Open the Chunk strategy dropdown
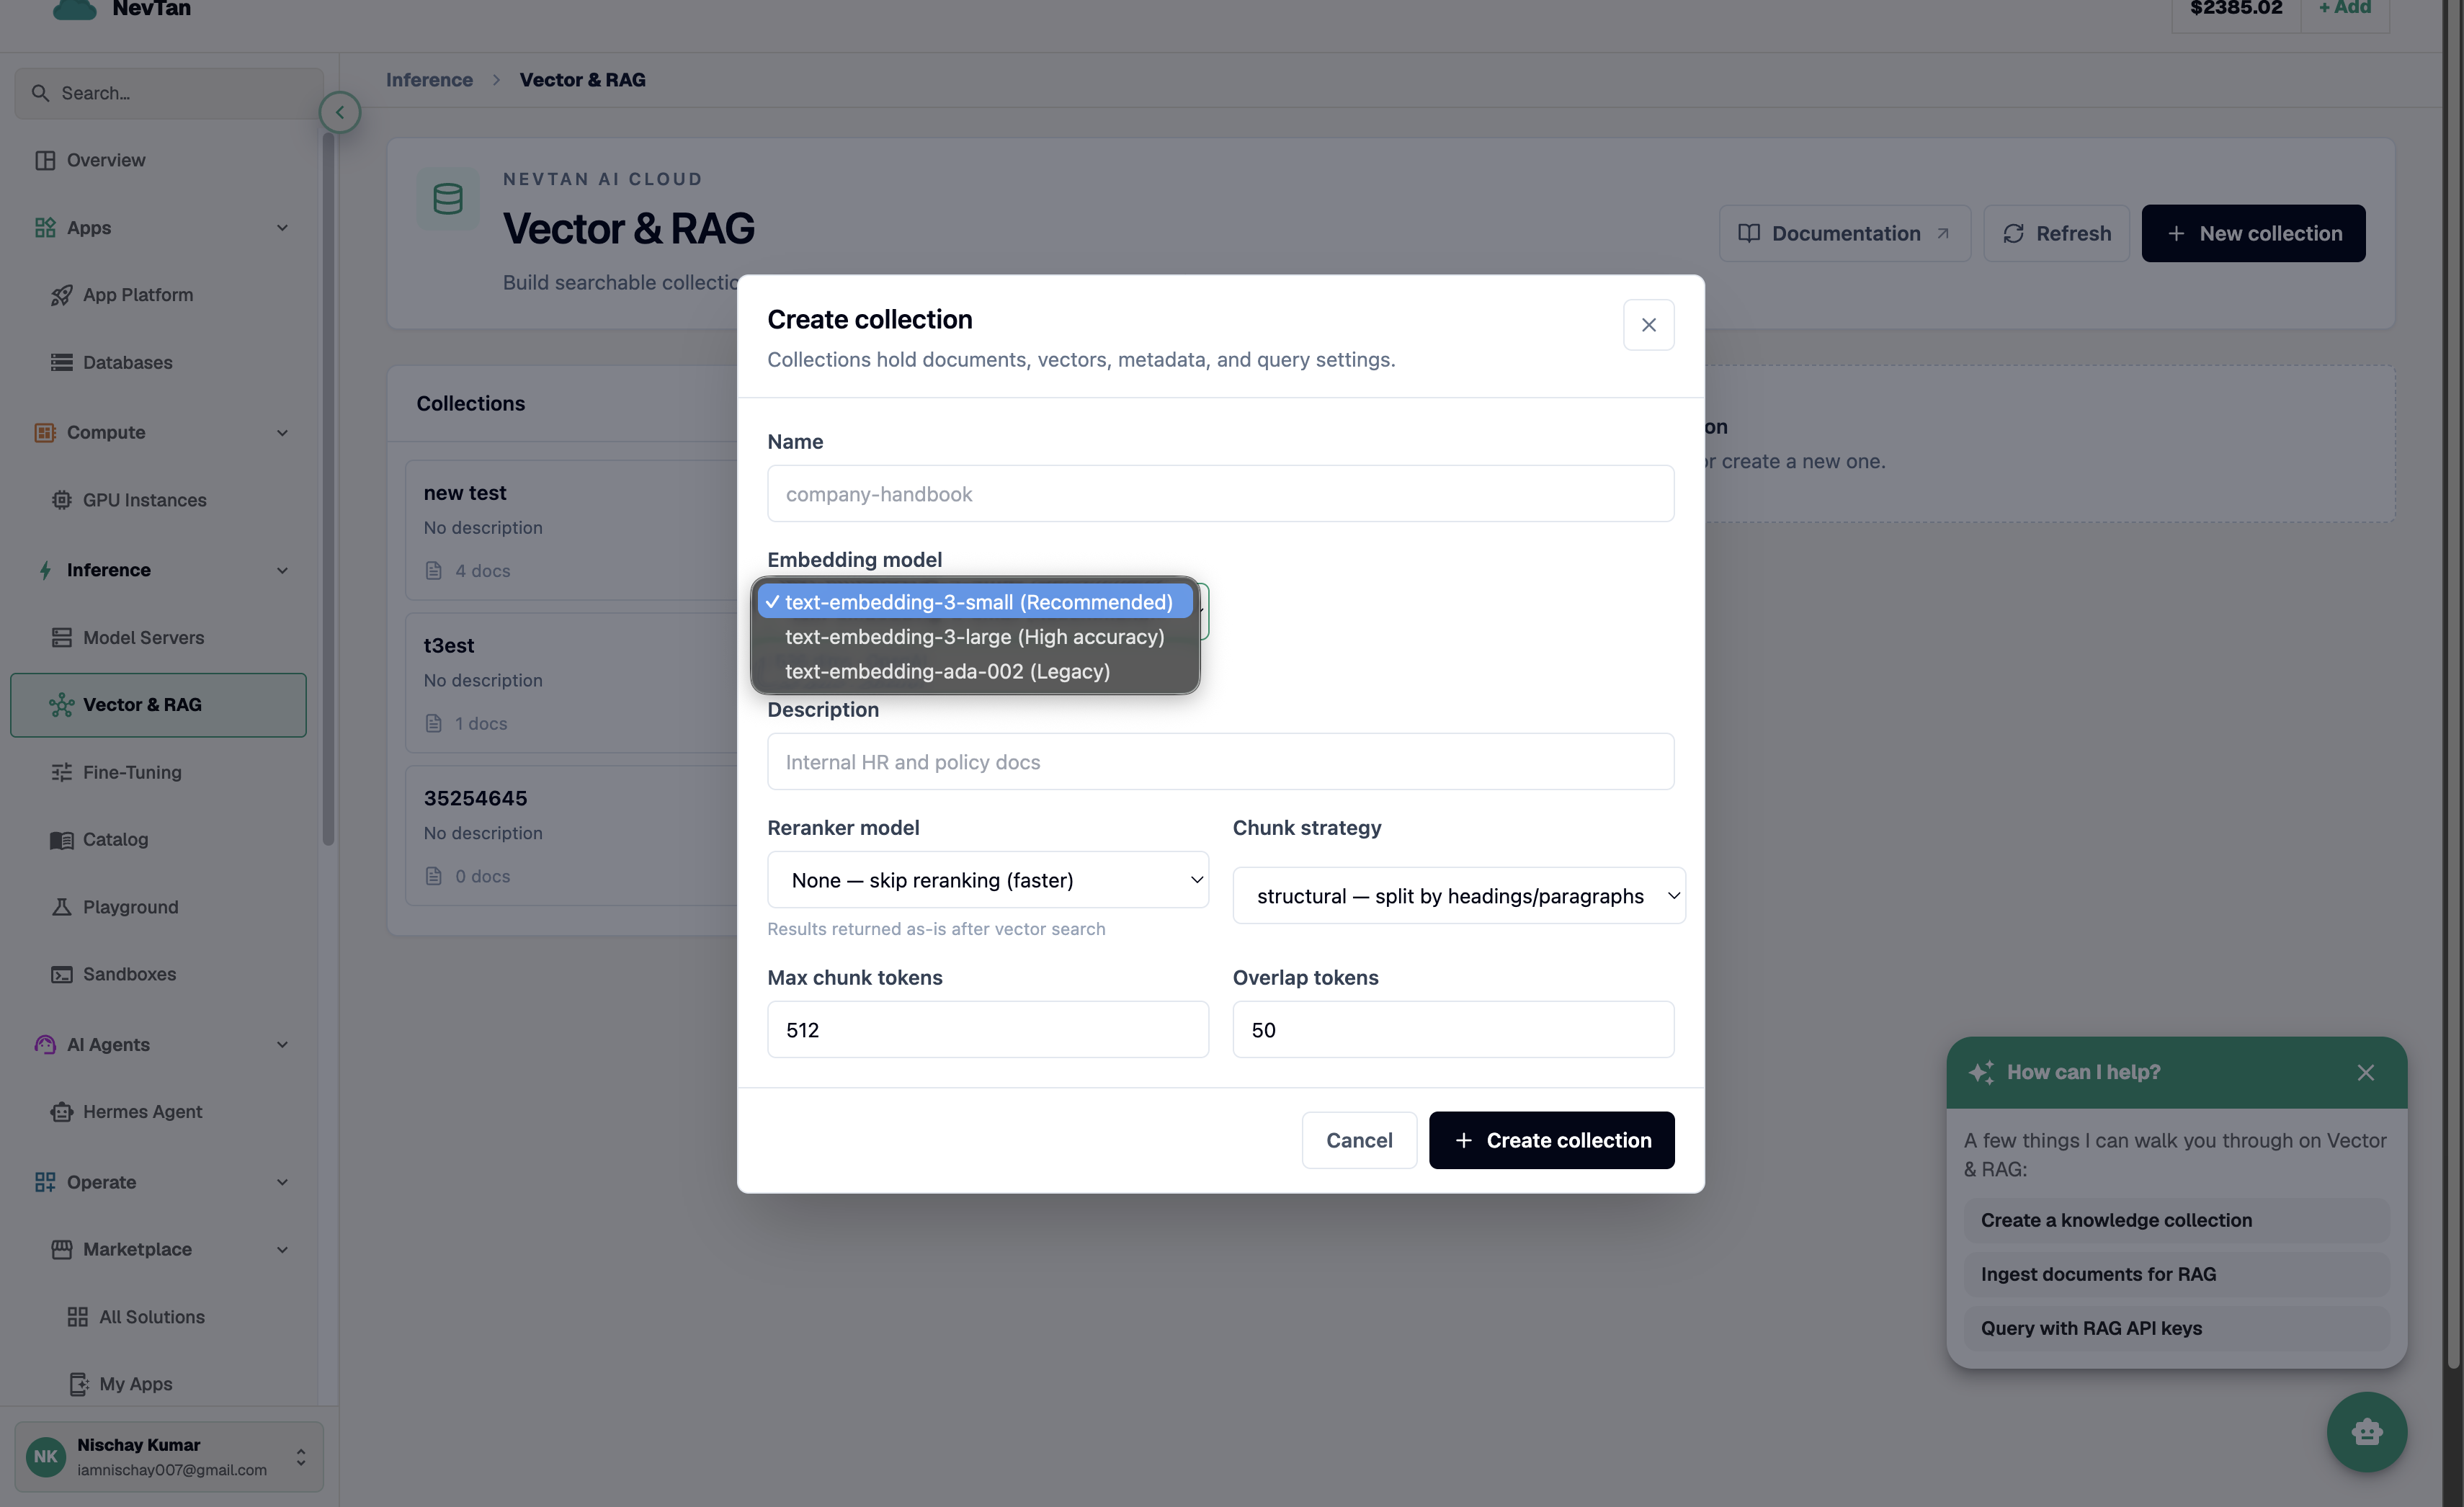Screen dimensions: 2464x1507 point(1459,895)
